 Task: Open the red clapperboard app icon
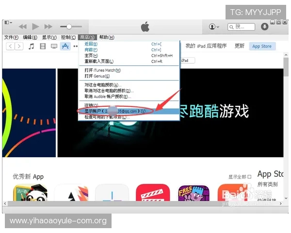[x=153, y=193]
